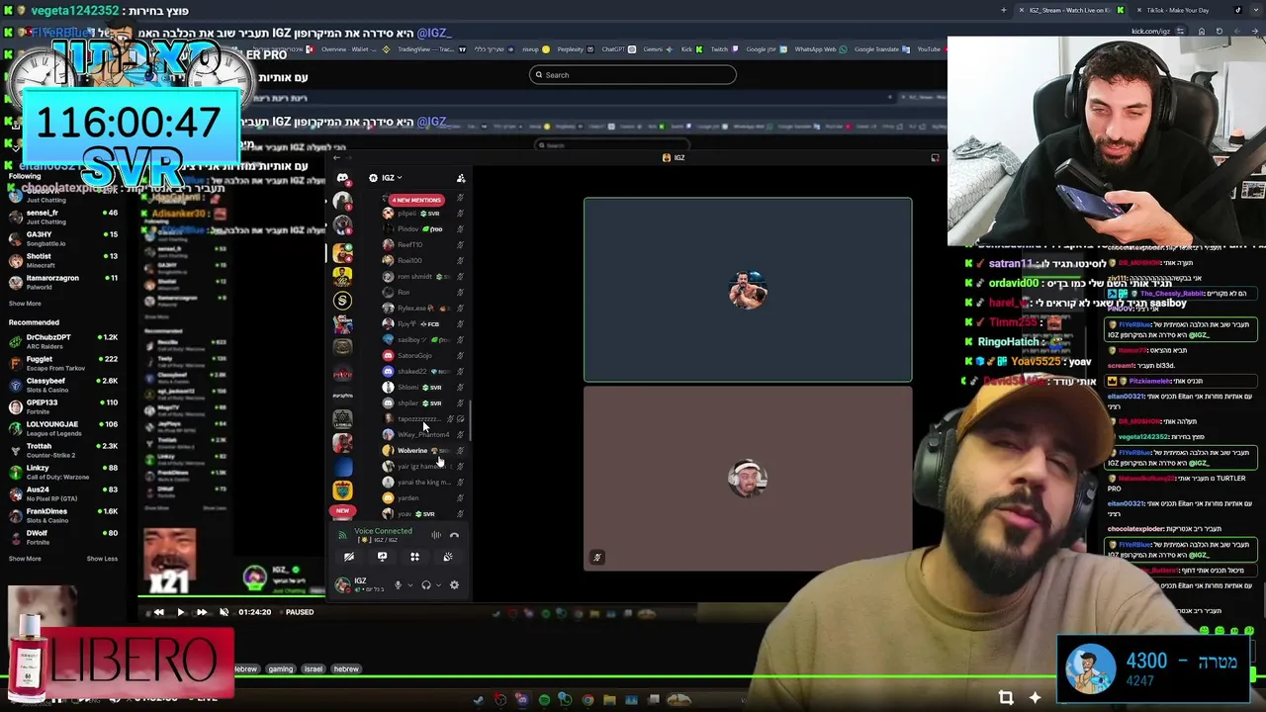Toggle Discord microphone mute
The image size is (1266, 712).
pyautogui.click(x=398, y=584)
